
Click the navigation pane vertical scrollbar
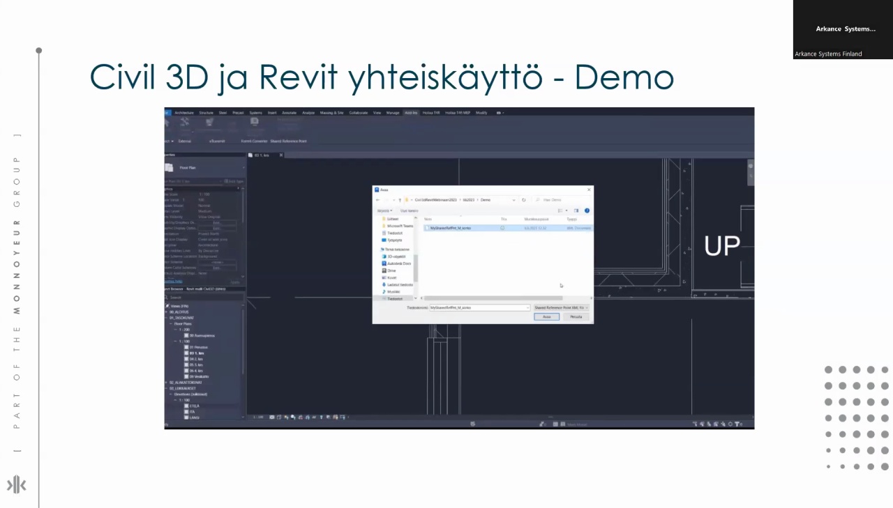(x=416, y=268)
